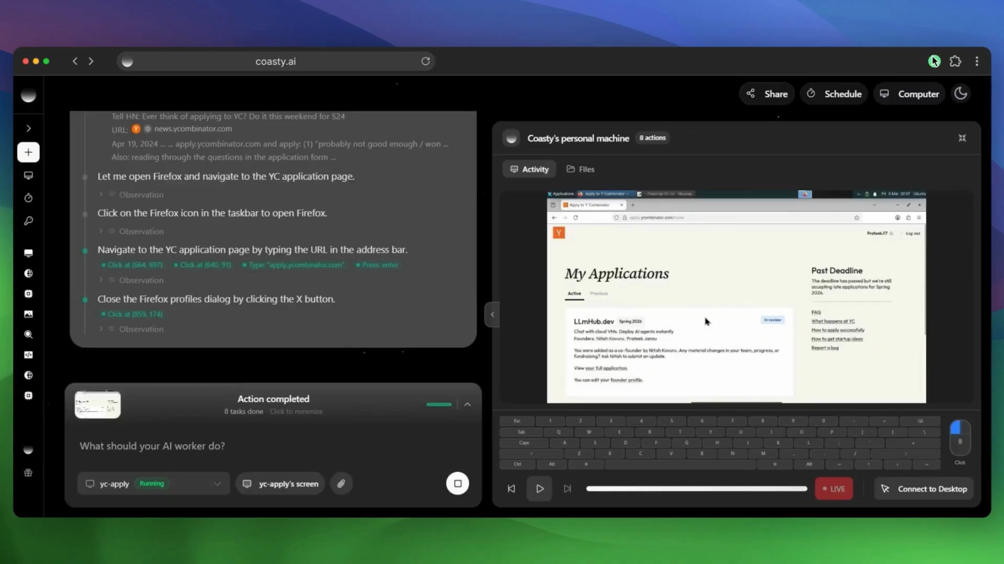Select the globe browser icon in the sidebar
Image resolution: width=1004 pixels, height=564 pixels.
click(x=28, y=273)
